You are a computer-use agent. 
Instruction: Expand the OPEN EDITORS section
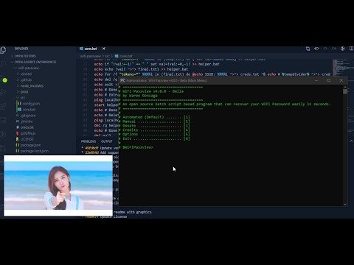coord(24,56)
